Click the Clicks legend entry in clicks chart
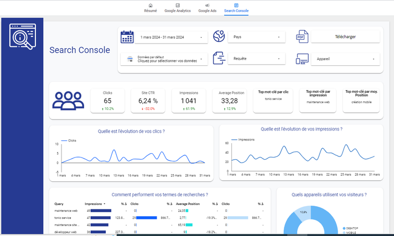The height and width of the screenshot is (236, 394). point(69,140)
